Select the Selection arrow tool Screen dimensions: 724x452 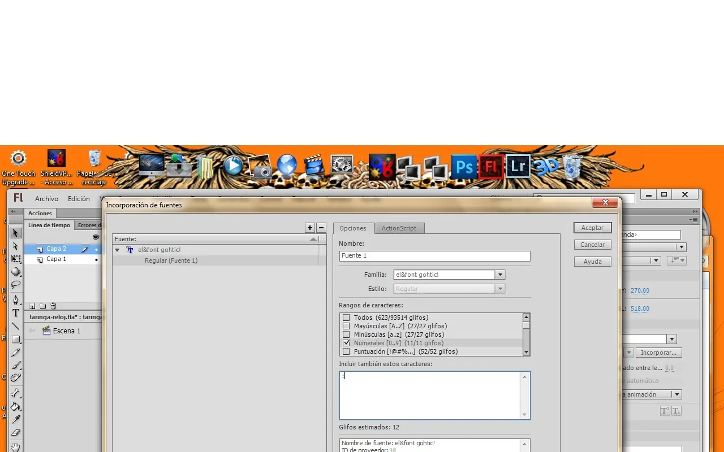[x=16, y=233]
